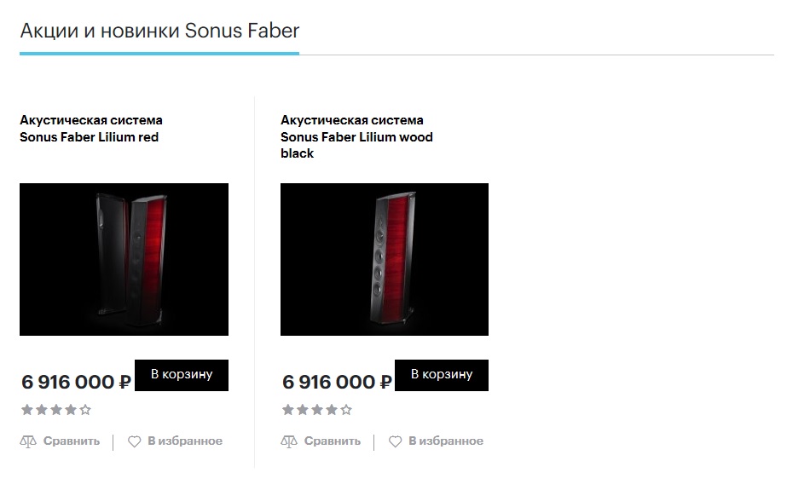Select the 'Акции и новинки Sonus Faber' tab
787x490 pixels.
159,32
